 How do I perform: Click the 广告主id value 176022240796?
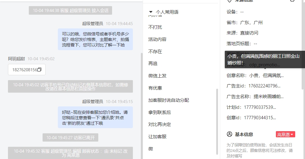pos(264,86)
